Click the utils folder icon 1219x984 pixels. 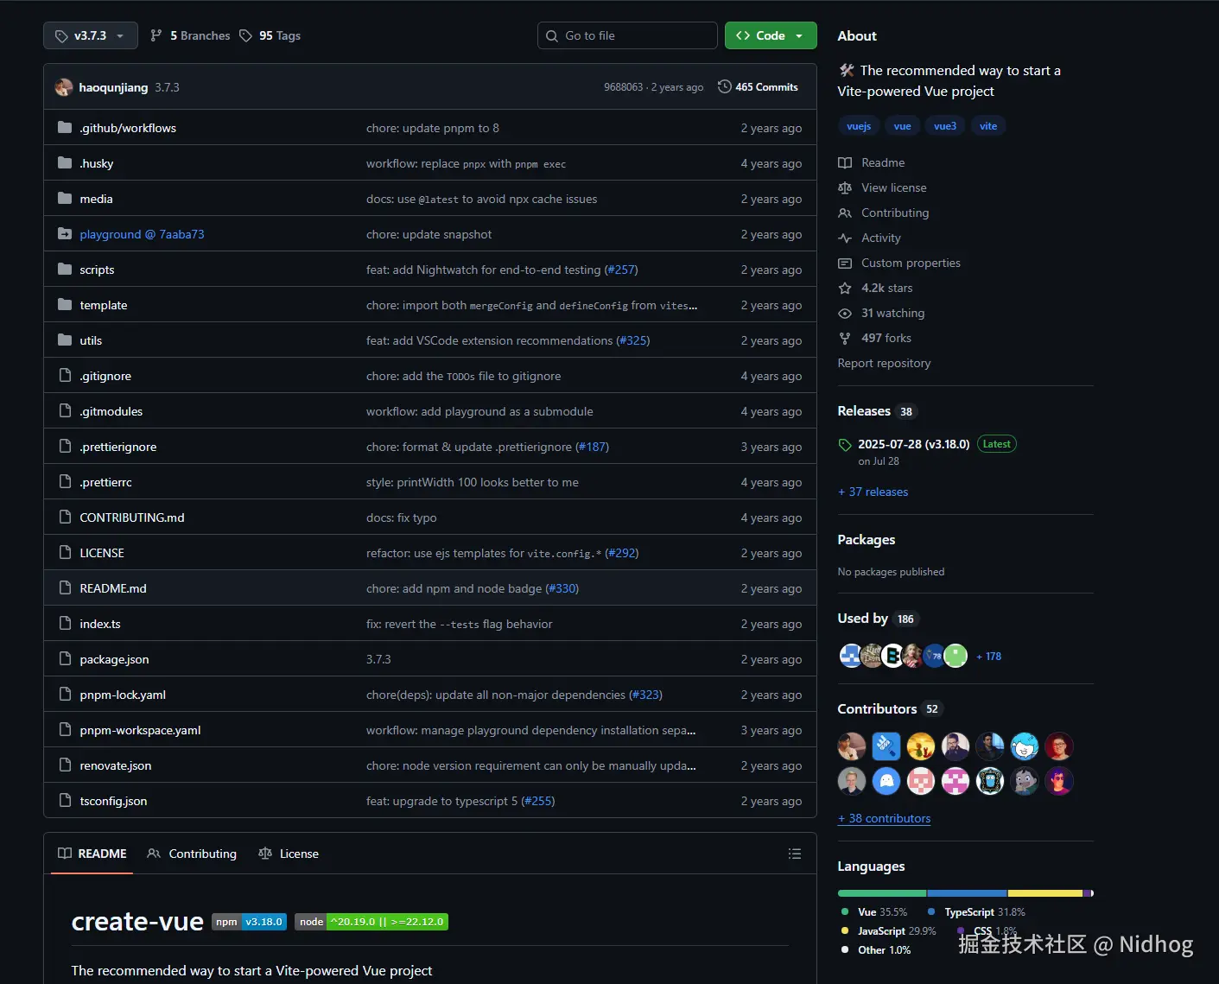point(65,340)
